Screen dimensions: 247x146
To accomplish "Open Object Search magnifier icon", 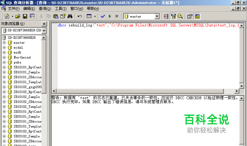I will click(x=180, y=16).
